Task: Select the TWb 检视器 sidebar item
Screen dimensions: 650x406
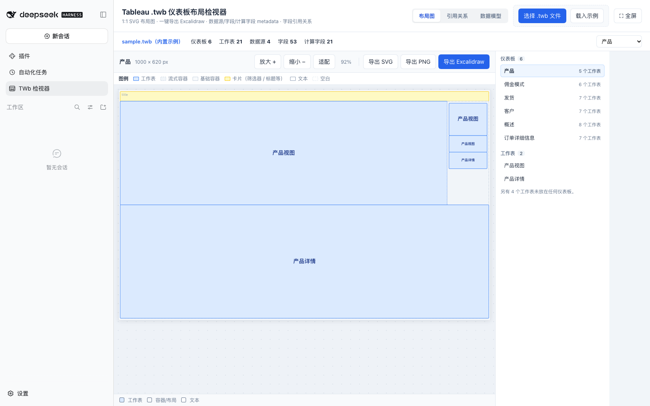Action: (57, 89)
